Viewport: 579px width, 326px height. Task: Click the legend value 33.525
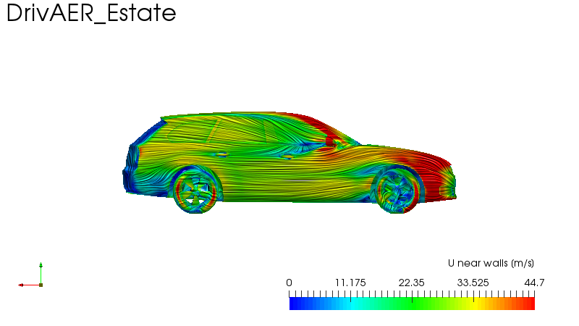coord(473,283)
